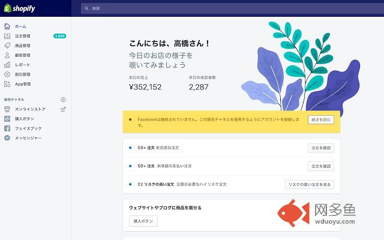
Task: Open 顧客管理 in the sidebar
Action: click(23, 55)
